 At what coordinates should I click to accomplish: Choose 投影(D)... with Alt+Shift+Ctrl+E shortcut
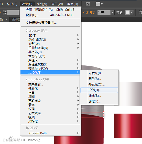pyautogui.click(x=50, y=15)
